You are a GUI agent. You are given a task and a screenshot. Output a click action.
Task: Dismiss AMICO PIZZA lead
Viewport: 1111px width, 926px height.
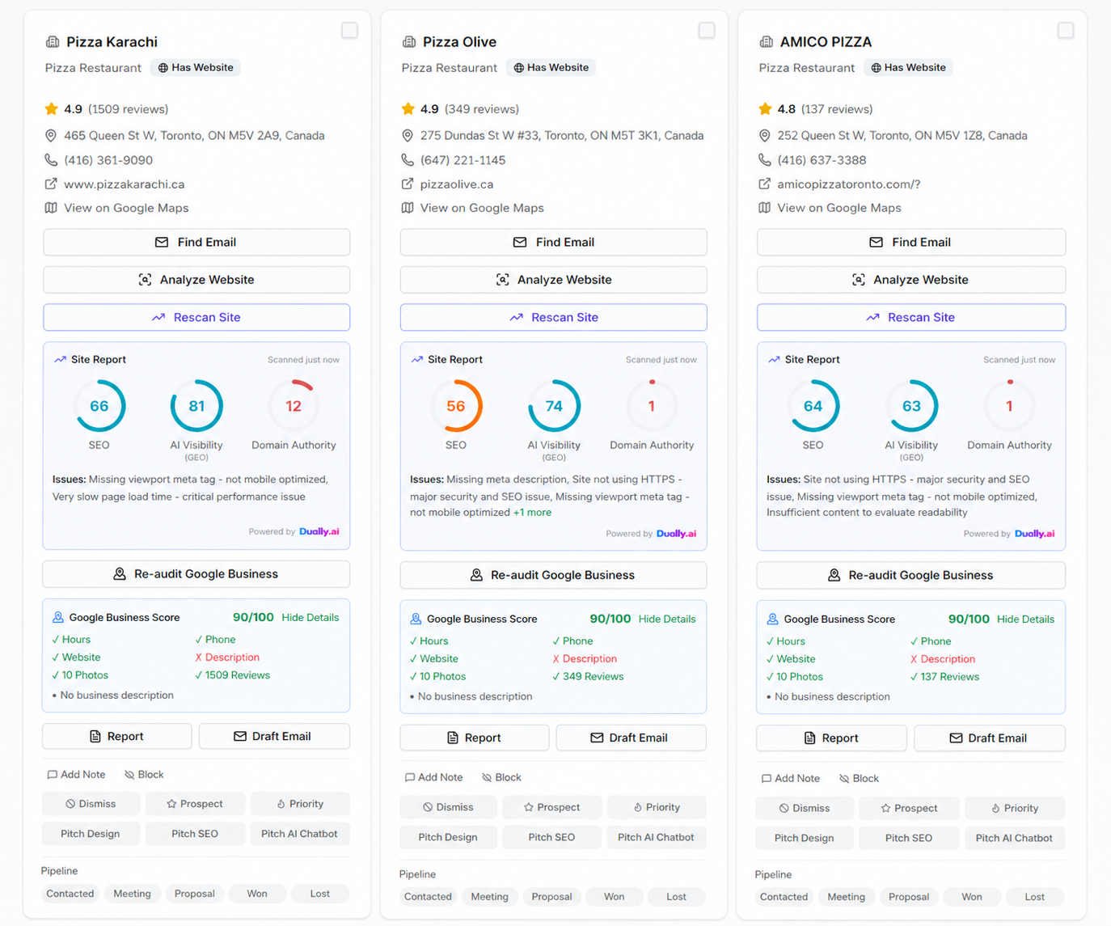pos(805,808)
